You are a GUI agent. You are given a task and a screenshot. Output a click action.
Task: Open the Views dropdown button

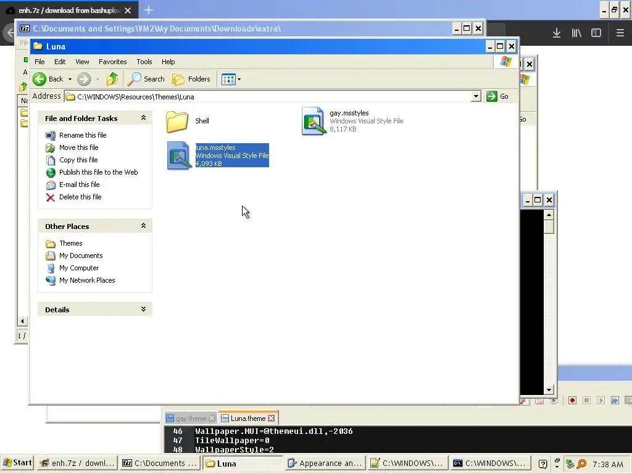(231, 80)
